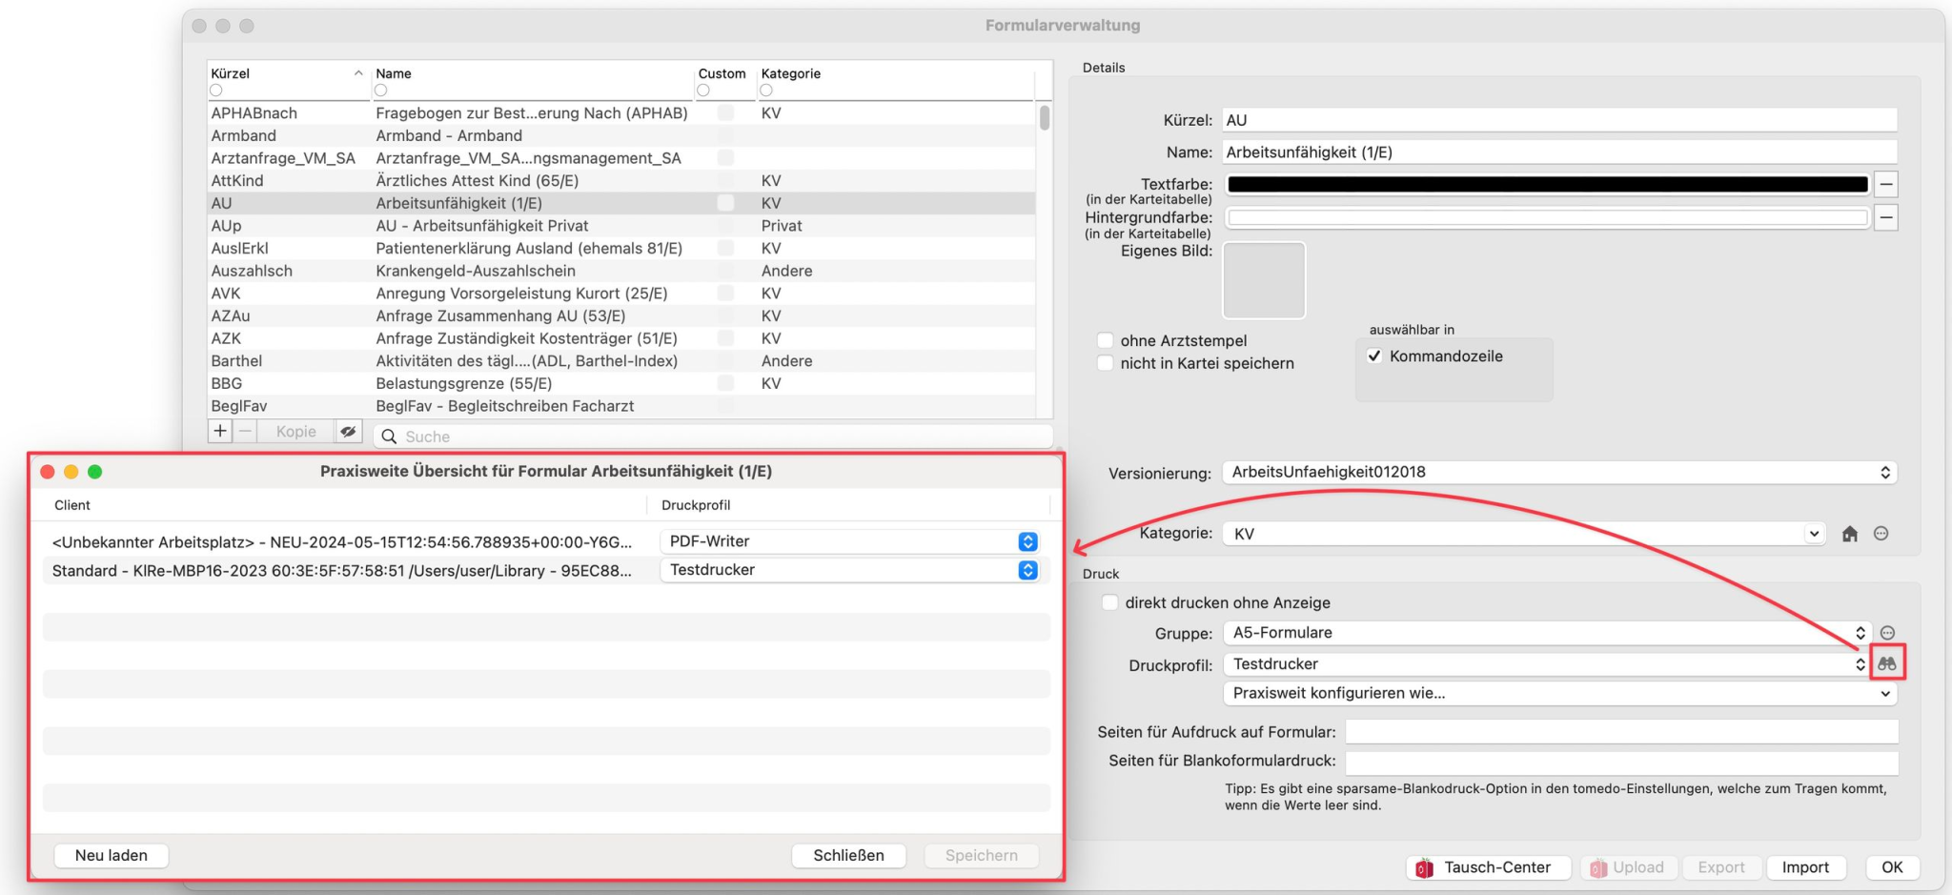Screen dimensions: 1952x895
Task: Change Testdrucker profile for Standard client row
Action: (849, 570)
